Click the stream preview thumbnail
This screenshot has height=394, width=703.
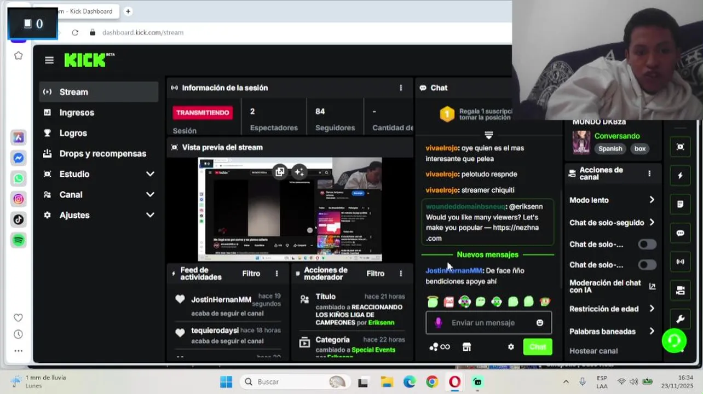click(290, 209)
